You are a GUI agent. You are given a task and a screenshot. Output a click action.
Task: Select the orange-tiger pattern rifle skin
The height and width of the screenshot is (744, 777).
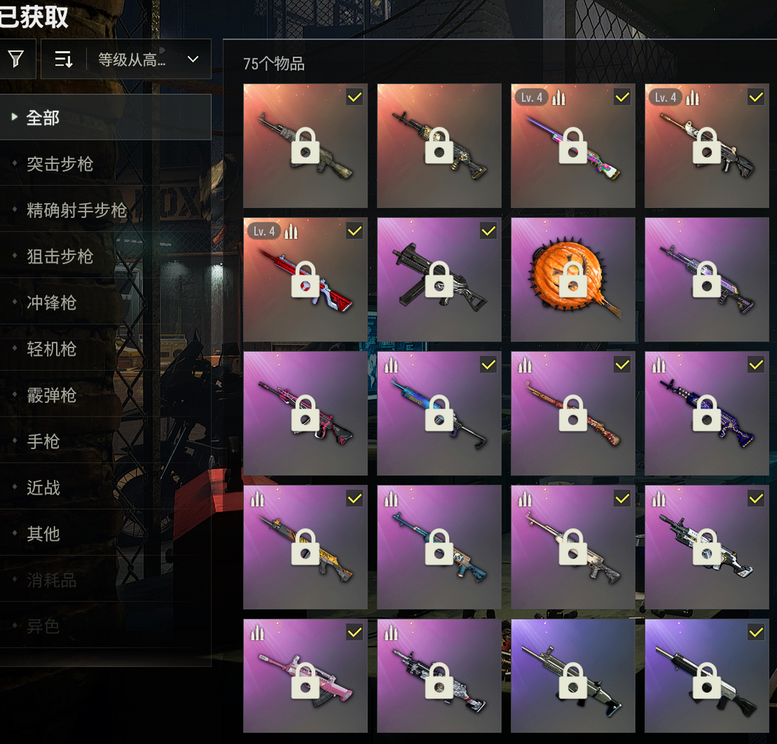click(x=305, y=548)
